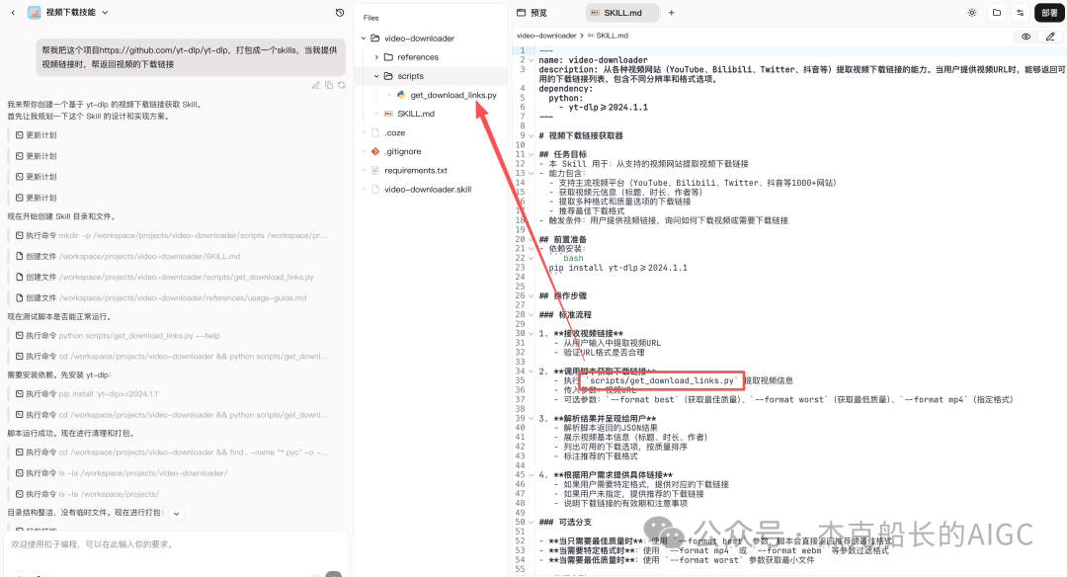The height and width of the screenshot is (577, 1067).
Task: Click the preview window icon beside 预览
Action: 522,12
